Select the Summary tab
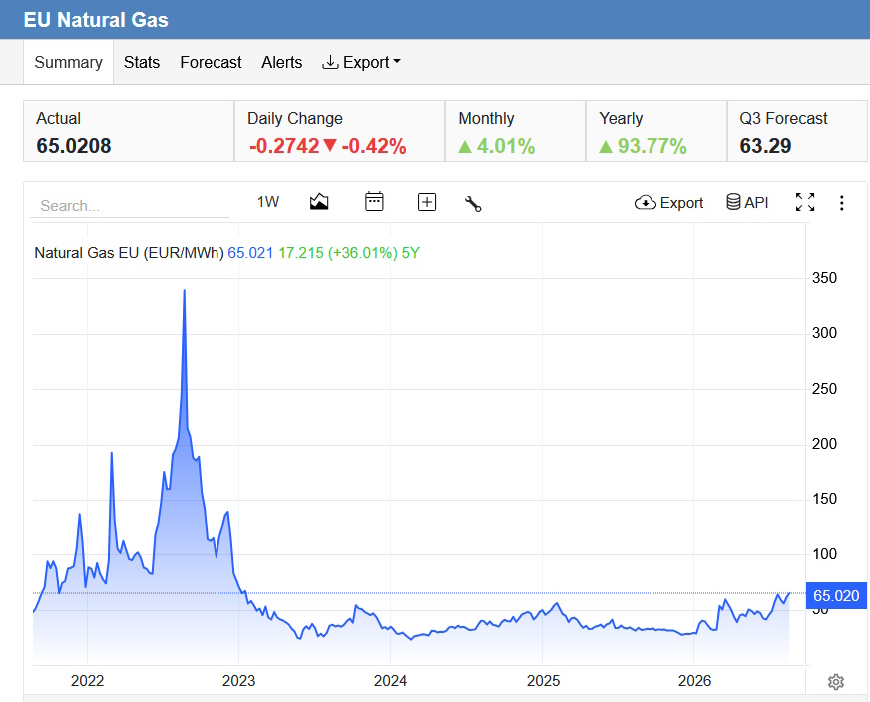 pyautogui.click(x=68, y=62)
